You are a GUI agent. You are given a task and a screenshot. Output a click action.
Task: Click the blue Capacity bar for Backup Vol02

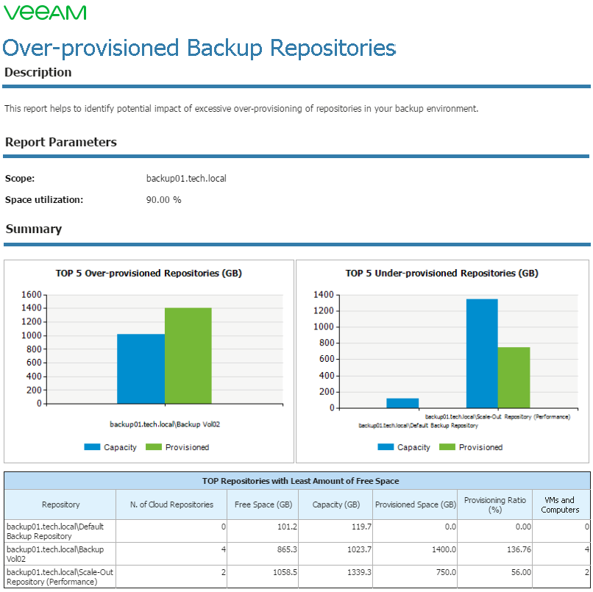point(141,369)
